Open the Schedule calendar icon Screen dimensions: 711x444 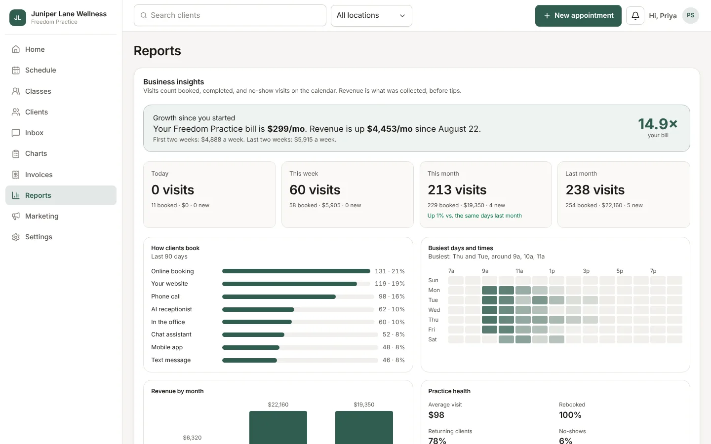tap(16, 70)
